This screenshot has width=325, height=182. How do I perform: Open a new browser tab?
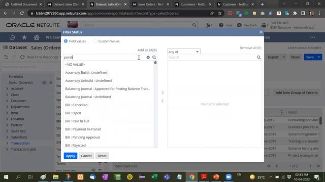tap(262, 5)
